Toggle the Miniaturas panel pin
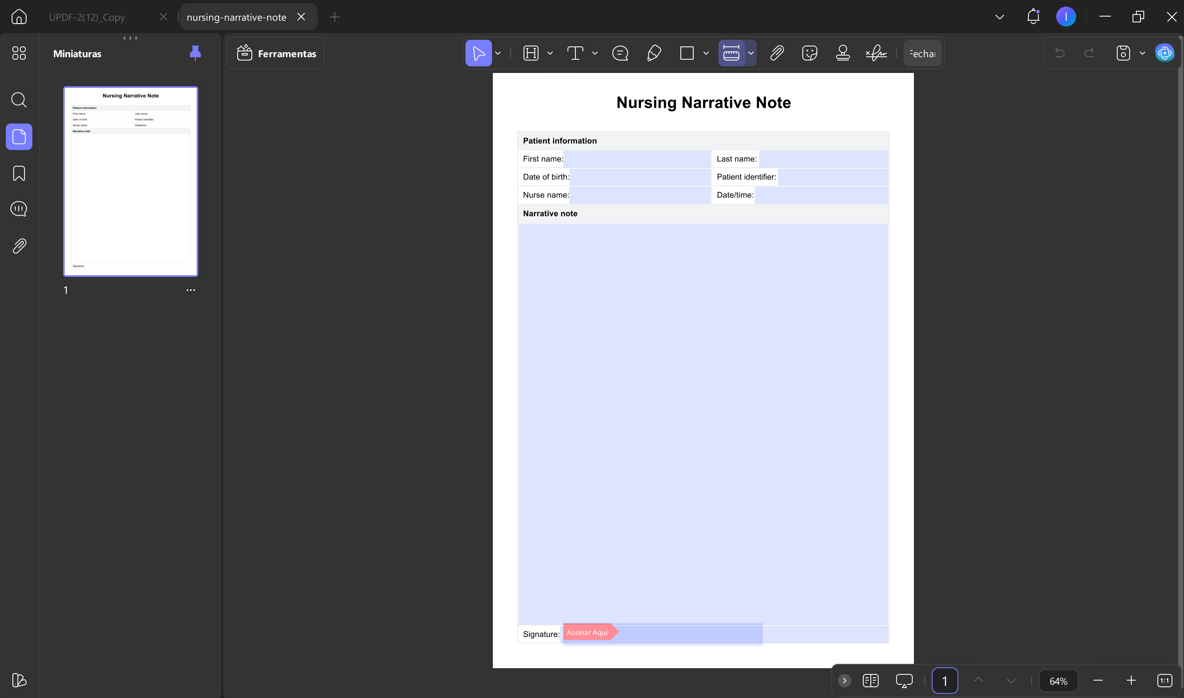The width and height of the screenshot is (1184, 698). [195, 53]
